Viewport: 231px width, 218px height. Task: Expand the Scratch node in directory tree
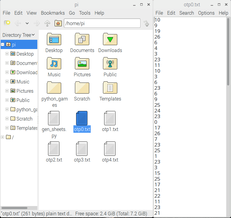point(7,119)
